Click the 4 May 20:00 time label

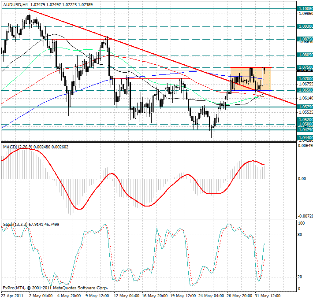[69, 296]
